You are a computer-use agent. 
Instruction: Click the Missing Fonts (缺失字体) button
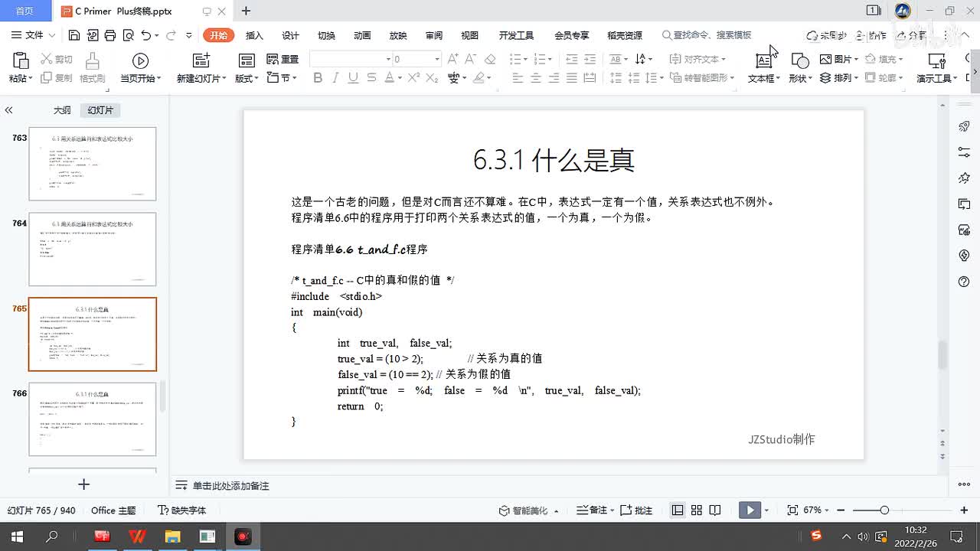(181, 510)
